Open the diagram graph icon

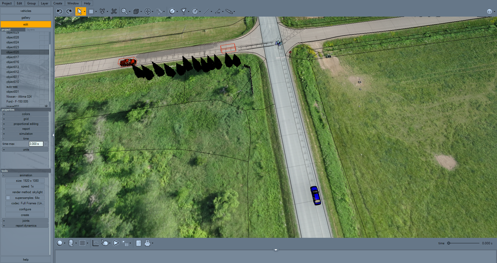(x=95, y=243)
